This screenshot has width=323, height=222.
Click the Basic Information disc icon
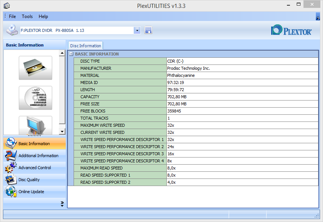pyautogui.click(x=11, y=143)
